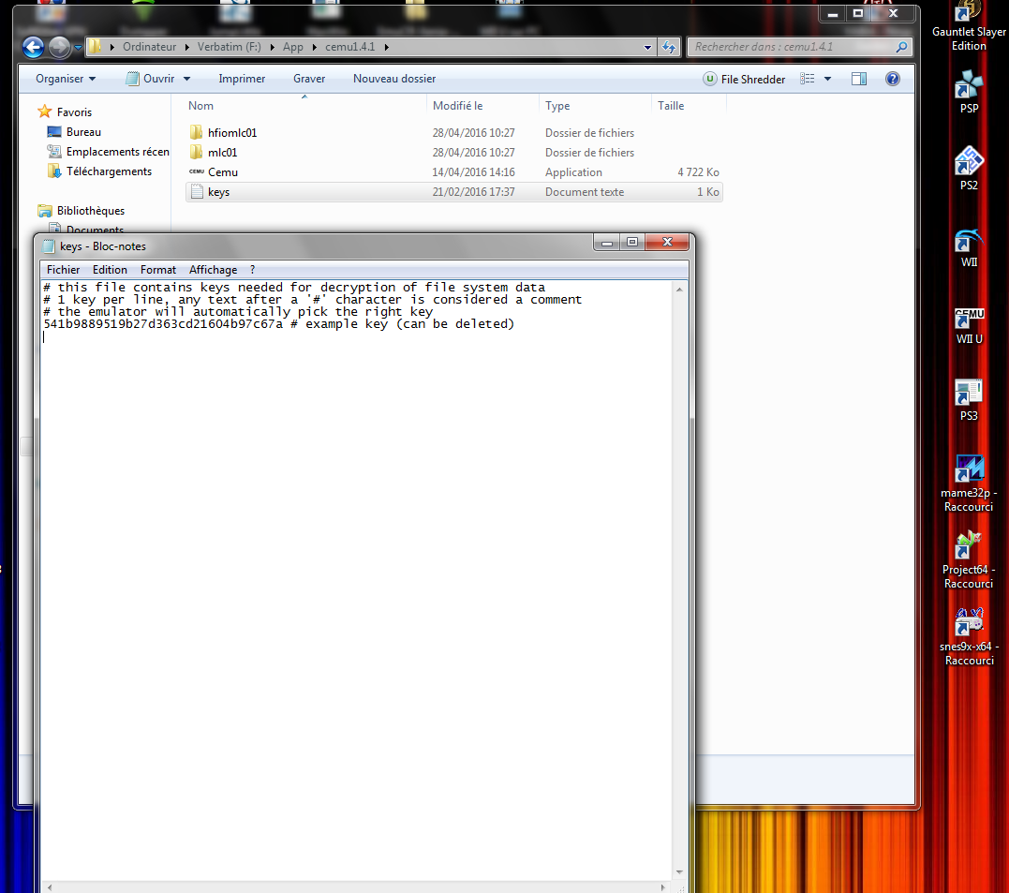Click the first comment line in Notepad

pos(294,287)
